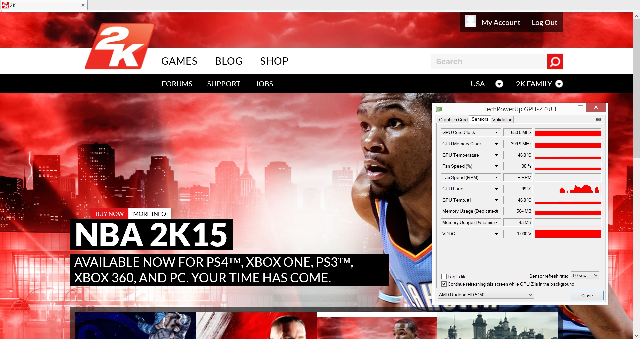Switch to the Graphics Card tab
This screenshot has width=640, height=339.
pos(453,120)
